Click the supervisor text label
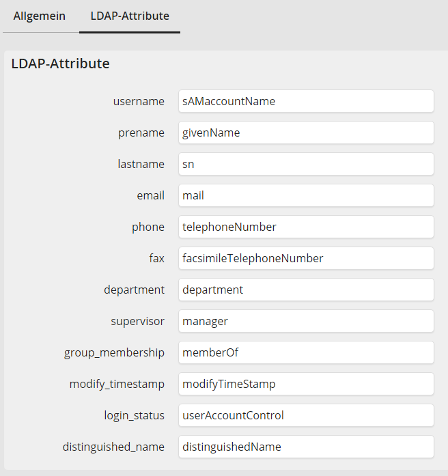 click(137, 321)
